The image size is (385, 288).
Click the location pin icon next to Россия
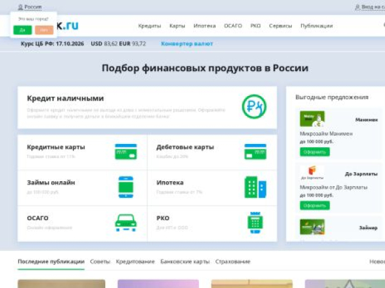[21, 7]
